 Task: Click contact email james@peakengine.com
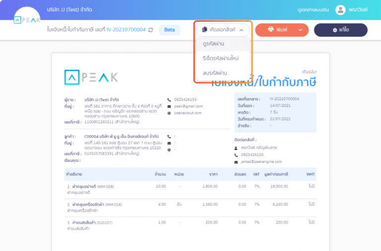261,161
